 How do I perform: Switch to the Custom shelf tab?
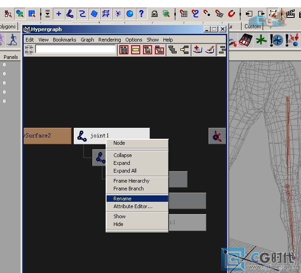point(252,26)
